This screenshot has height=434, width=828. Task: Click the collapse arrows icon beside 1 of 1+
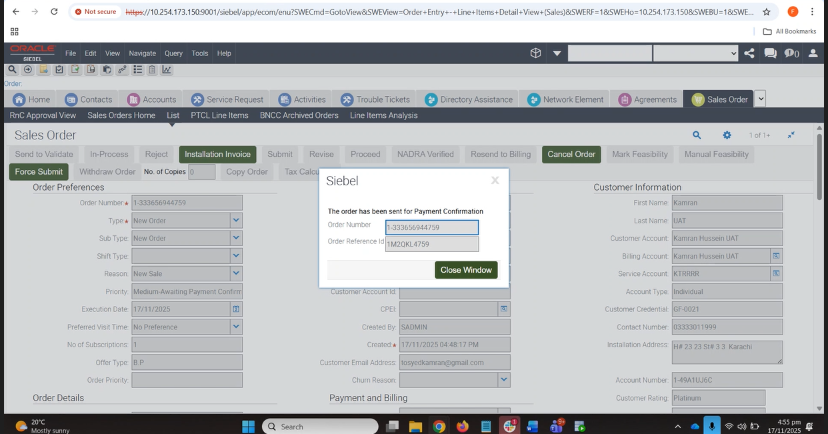pyautogui.click(x=791, y=135)
